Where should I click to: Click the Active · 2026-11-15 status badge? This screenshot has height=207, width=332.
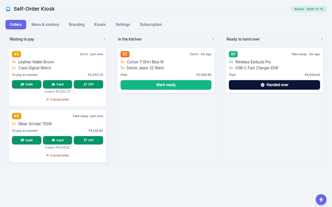(x=309, y=9)
